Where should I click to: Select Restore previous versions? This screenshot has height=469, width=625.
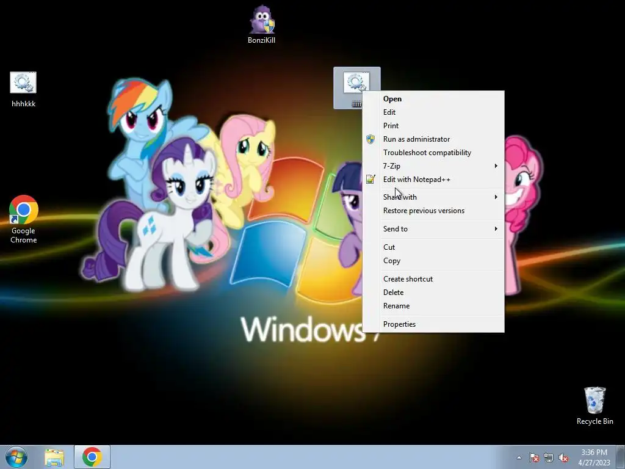tap(434, 211)
